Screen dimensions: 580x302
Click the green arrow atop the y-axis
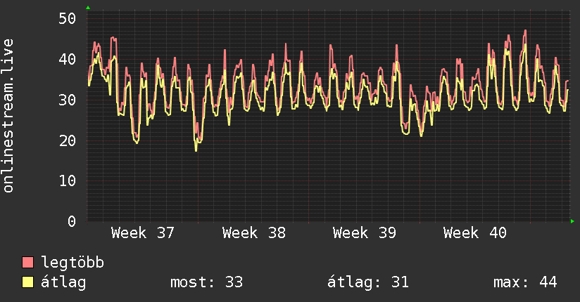[88, 8]
